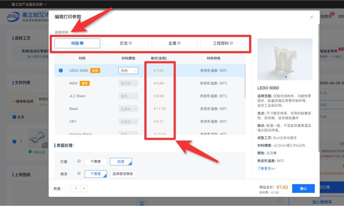This screenshot has height=206, width=344.
Task: Click help icon next to 打磨 label
Action: pos(79,161)
